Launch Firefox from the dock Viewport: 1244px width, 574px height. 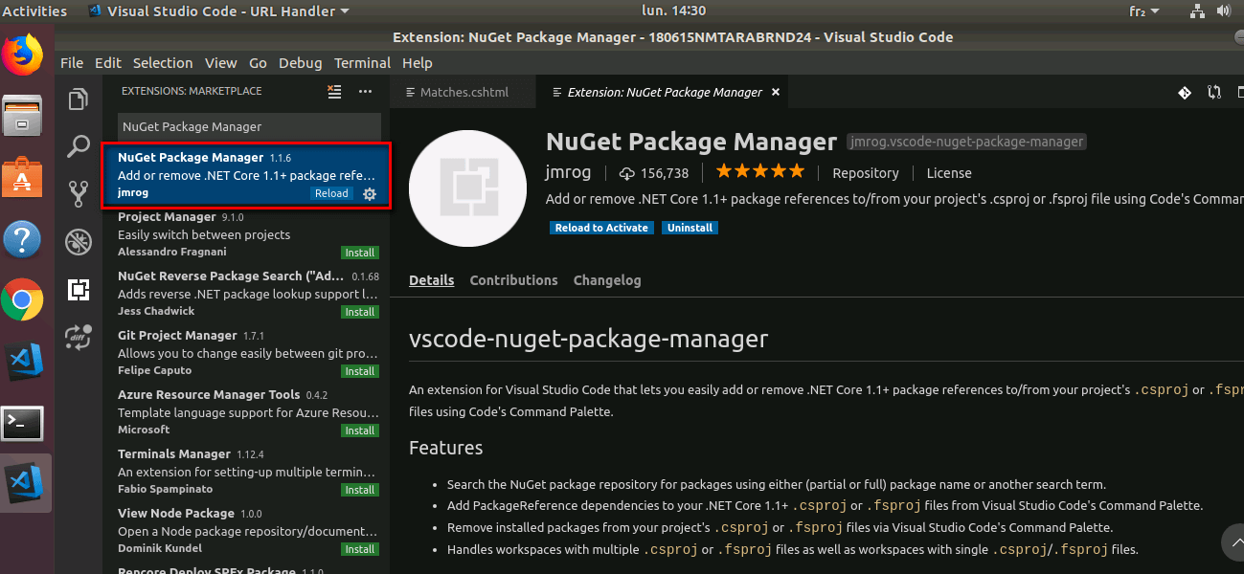(22, 55)
